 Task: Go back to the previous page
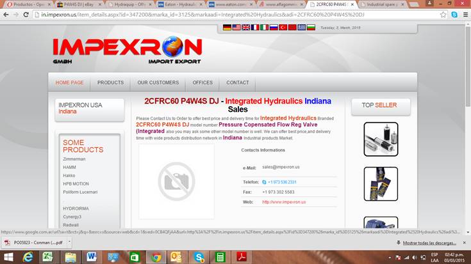(x=6, y=15)
